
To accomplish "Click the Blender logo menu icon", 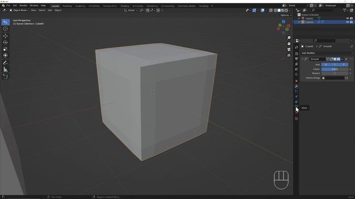I will 3,6.
